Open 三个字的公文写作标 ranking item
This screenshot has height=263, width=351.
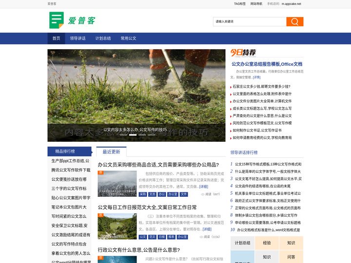coord(69,188)
